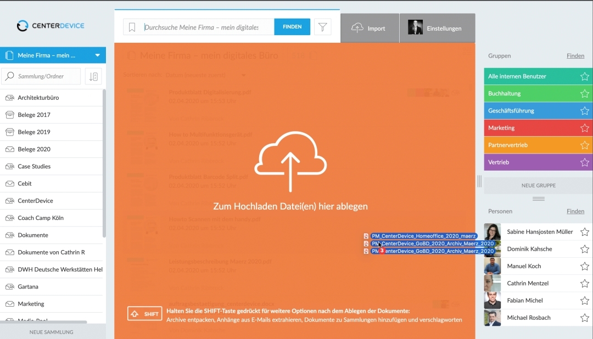Click the NEUE SAMMLUNG button
The width and height of the screenshot is (593, 339).
point(52,332)
